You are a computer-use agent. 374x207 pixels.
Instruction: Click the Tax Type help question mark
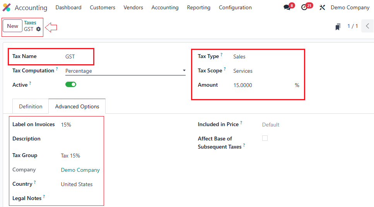[x=222, y=55]
